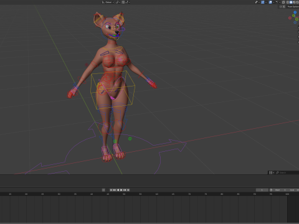Toggle the preview range clock icon
The height and width of the screenshot is (224, 299).
pyautogui.click(x=271, y=190)
